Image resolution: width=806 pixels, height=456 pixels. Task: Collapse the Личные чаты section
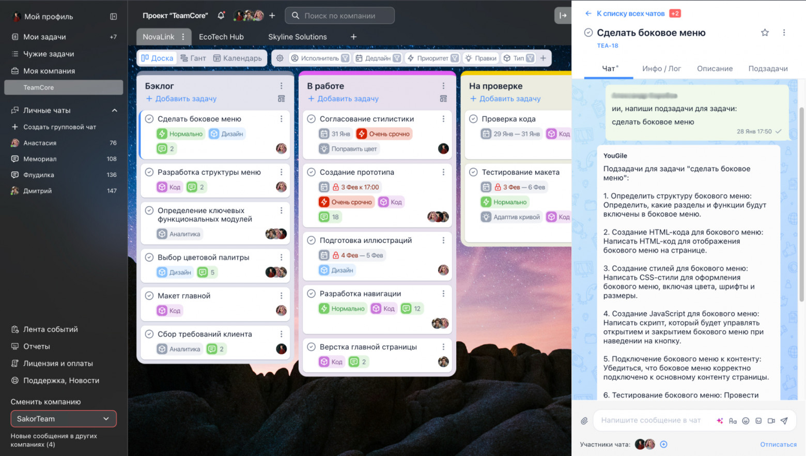coord(115,110)
